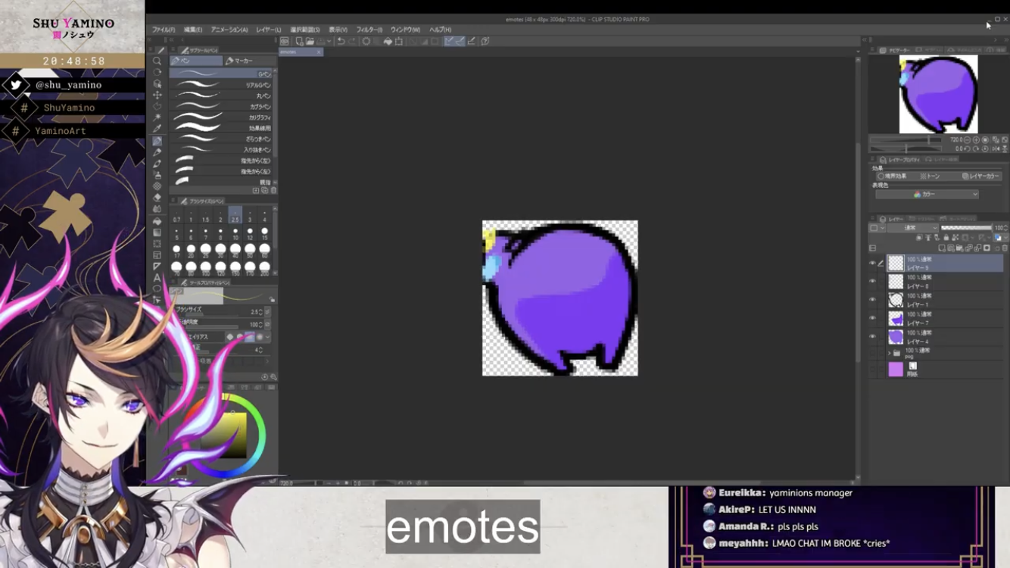Image resolution: width=1010 pixels, height=568 pixels.
Task: Click the Clear (sun-shaped) command bar icon
Action: (366, 41)
